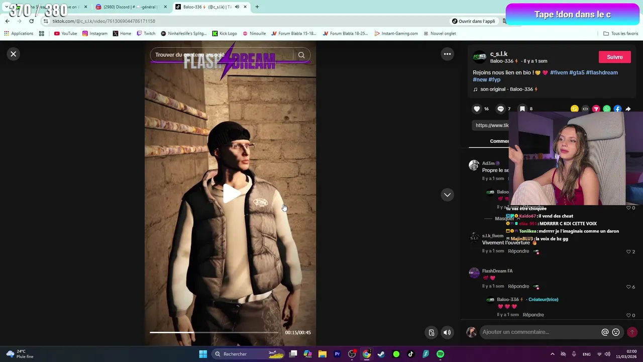Click Ouvrir dans l'appli button

[473, 21]
